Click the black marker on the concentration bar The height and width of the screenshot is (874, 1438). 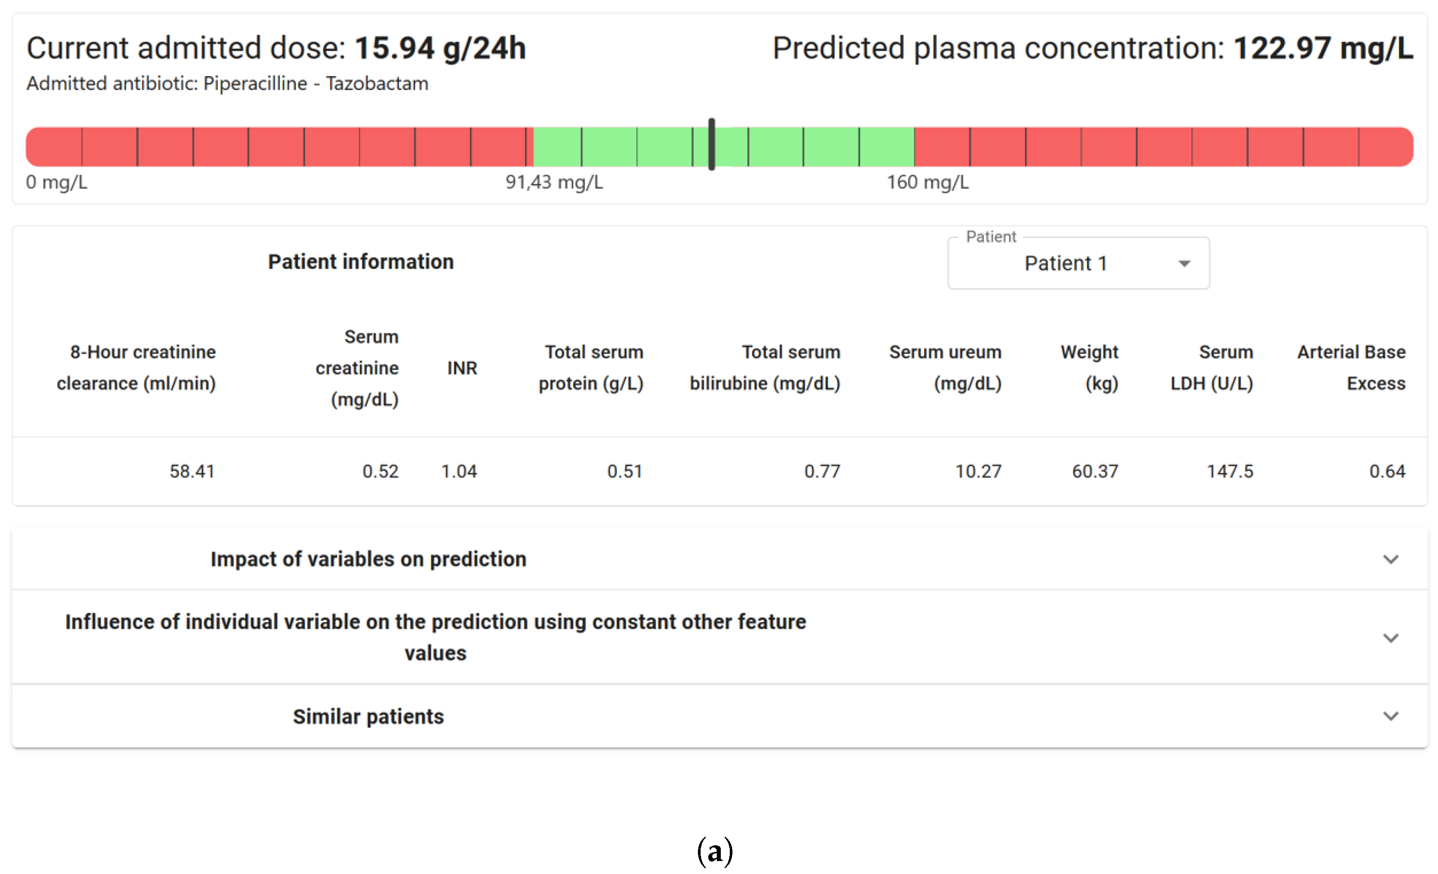[711, 145]
